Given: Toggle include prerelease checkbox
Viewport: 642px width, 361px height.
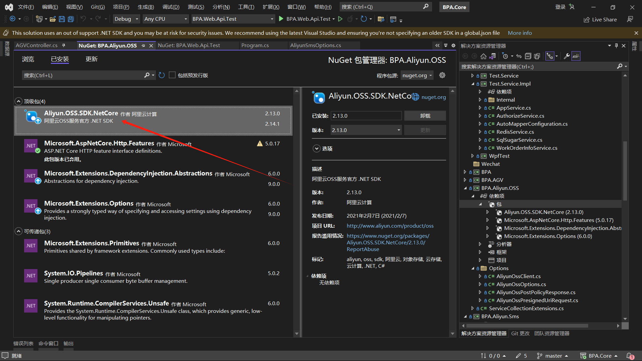Looking at the screenshot, I should [172, 75].
